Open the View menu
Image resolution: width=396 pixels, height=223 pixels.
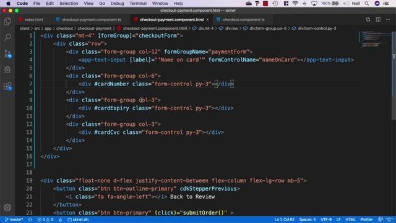point(88,3)
